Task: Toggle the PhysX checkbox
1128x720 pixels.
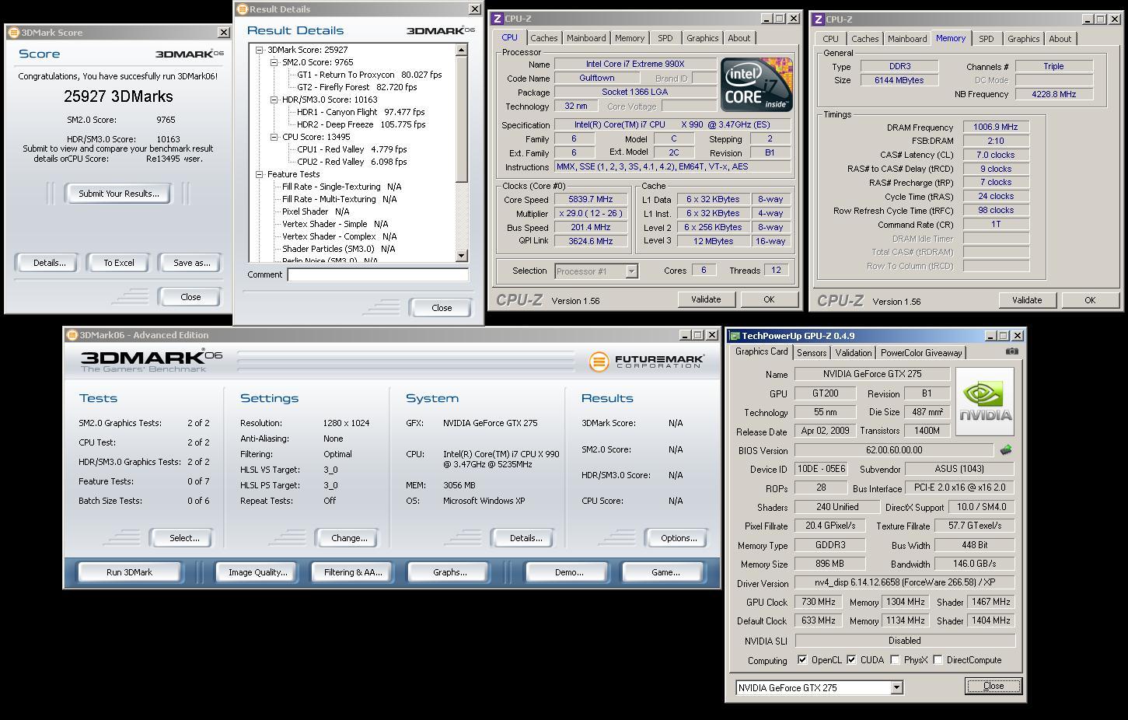Action: pos(896,660)
